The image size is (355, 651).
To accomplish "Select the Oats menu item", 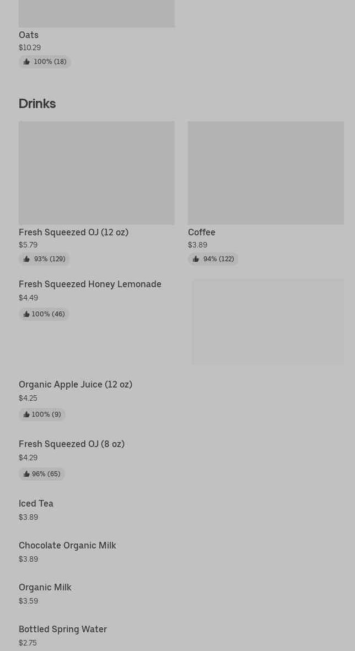I will pos(29,35).
